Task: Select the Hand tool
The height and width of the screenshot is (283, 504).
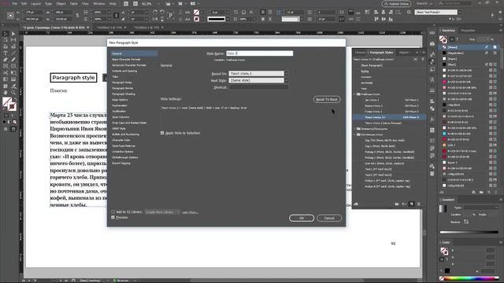Action: pos(6,93)
